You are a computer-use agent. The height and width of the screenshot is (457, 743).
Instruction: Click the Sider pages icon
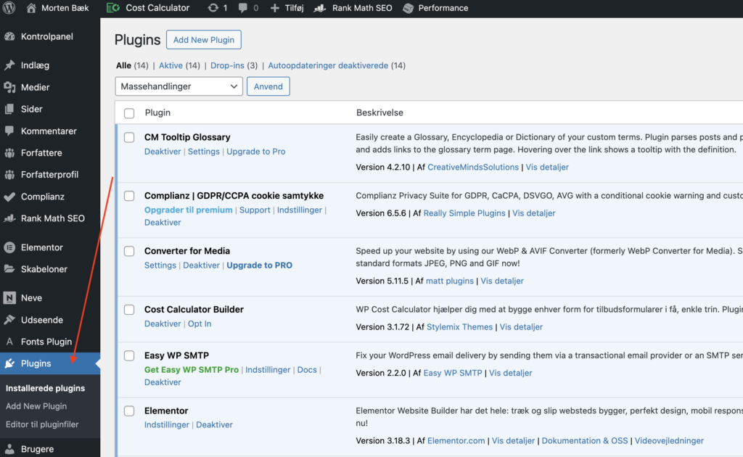(x=9, y=109)
